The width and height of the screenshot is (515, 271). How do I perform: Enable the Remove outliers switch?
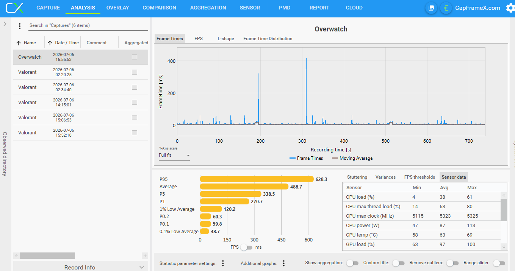tap(452, 263)
